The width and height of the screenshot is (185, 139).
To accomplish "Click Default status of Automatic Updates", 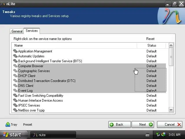I will click(151, 56).
